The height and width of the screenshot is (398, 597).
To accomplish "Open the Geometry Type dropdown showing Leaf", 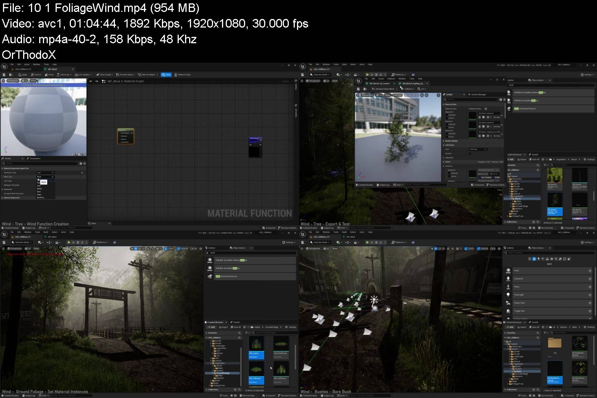I will click(45, 173).
